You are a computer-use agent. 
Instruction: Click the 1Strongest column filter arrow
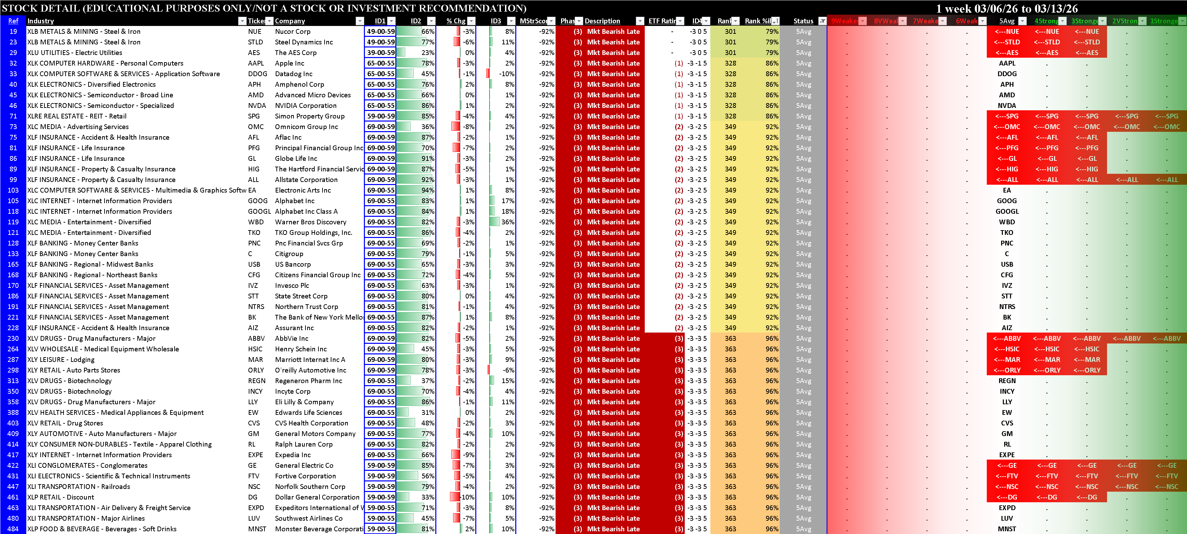[1183, 21]
